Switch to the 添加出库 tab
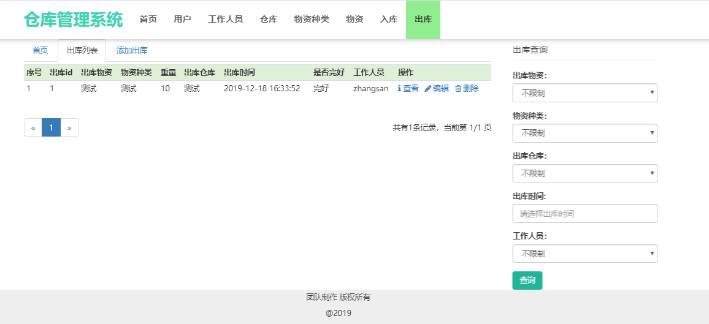709x324 pixels. click(132, 51)
